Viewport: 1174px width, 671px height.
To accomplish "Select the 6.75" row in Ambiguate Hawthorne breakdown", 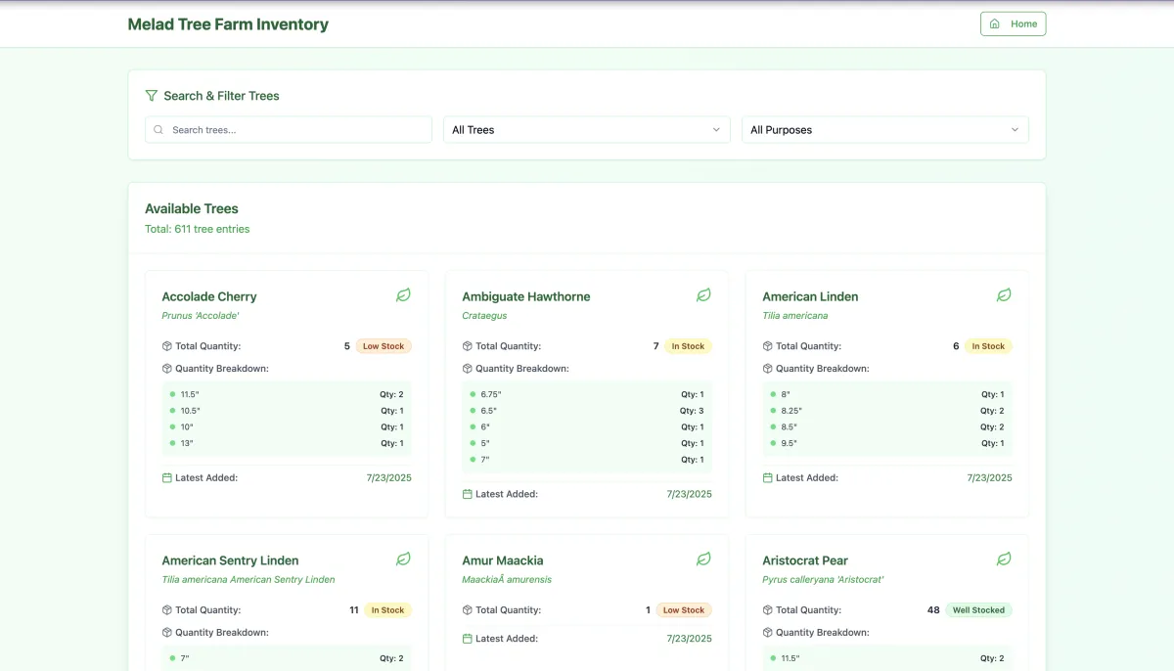I will [587, 394].
